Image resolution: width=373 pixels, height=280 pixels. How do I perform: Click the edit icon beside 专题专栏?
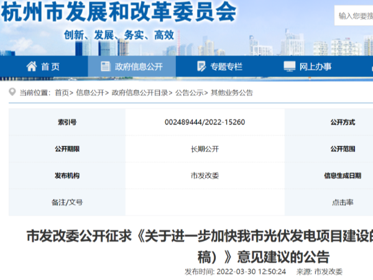[201, 67]
